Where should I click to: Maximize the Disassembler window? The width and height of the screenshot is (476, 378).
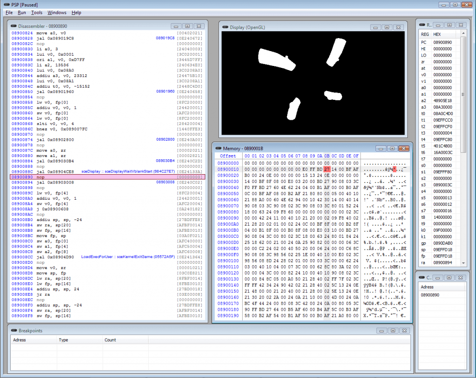pyautogui.click(x=187, y=26)
